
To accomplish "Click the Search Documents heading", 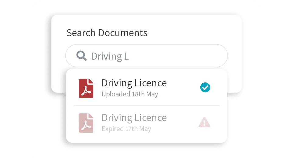I will (107, 33).
